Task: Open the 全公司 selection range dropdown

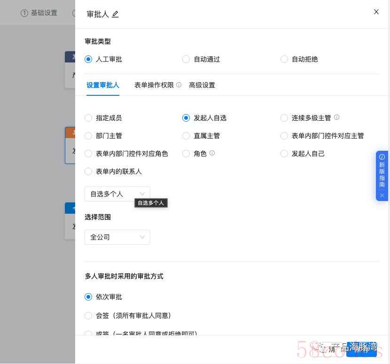Action: click(x=117, y=237)
